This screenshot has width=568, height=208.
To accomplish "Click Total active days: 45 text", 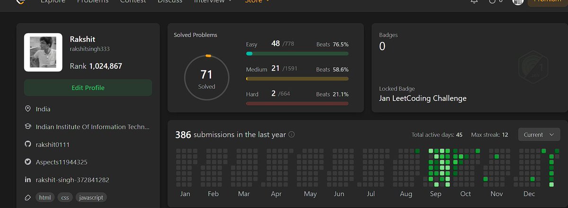I will pyautogui.click(x=437, y=135).
